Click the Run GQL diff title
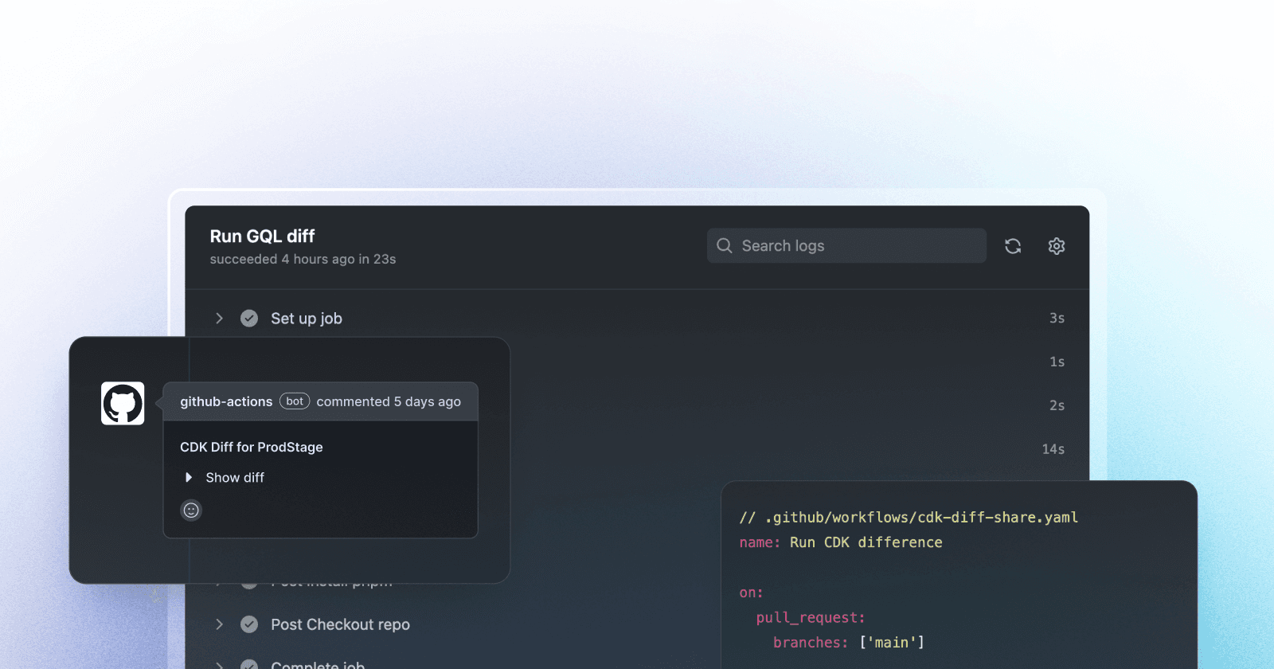 262,237
